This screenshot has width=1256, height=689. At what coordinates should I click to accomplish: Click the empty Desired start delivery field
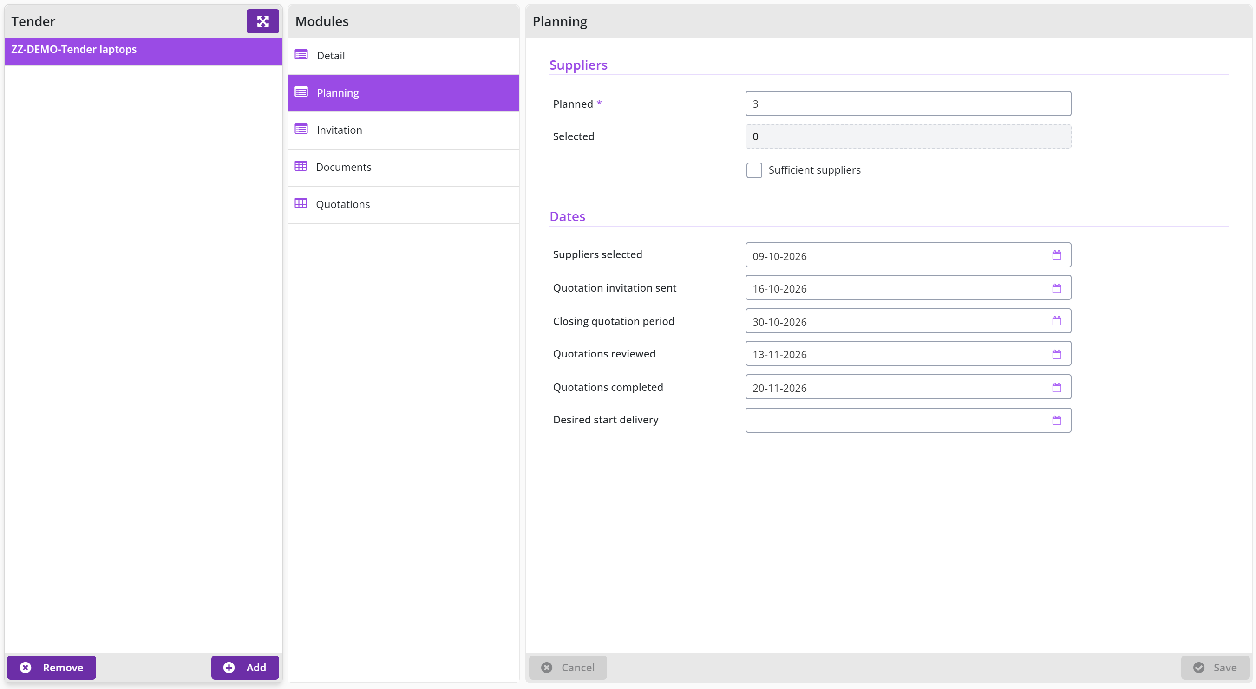coord(908,421)
